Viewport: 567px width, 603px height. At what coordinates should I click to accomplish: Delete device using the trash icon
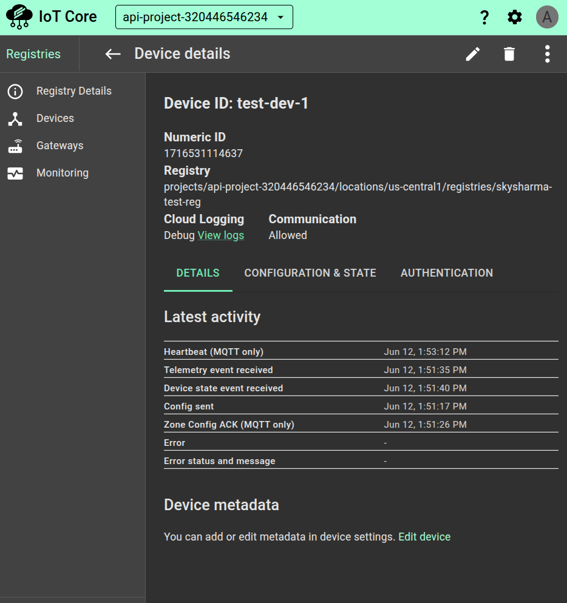(x=509, y=54)
